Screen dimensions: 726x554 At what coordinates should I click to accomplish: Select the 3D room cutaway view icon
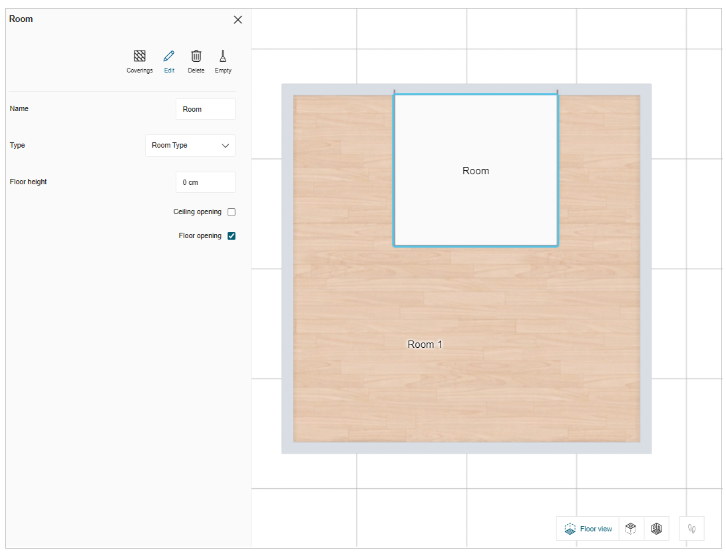tap(656, 529)
